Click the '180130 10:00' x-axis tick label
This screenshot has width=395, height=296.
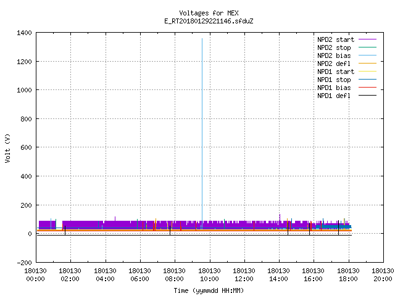click(209, 275)
